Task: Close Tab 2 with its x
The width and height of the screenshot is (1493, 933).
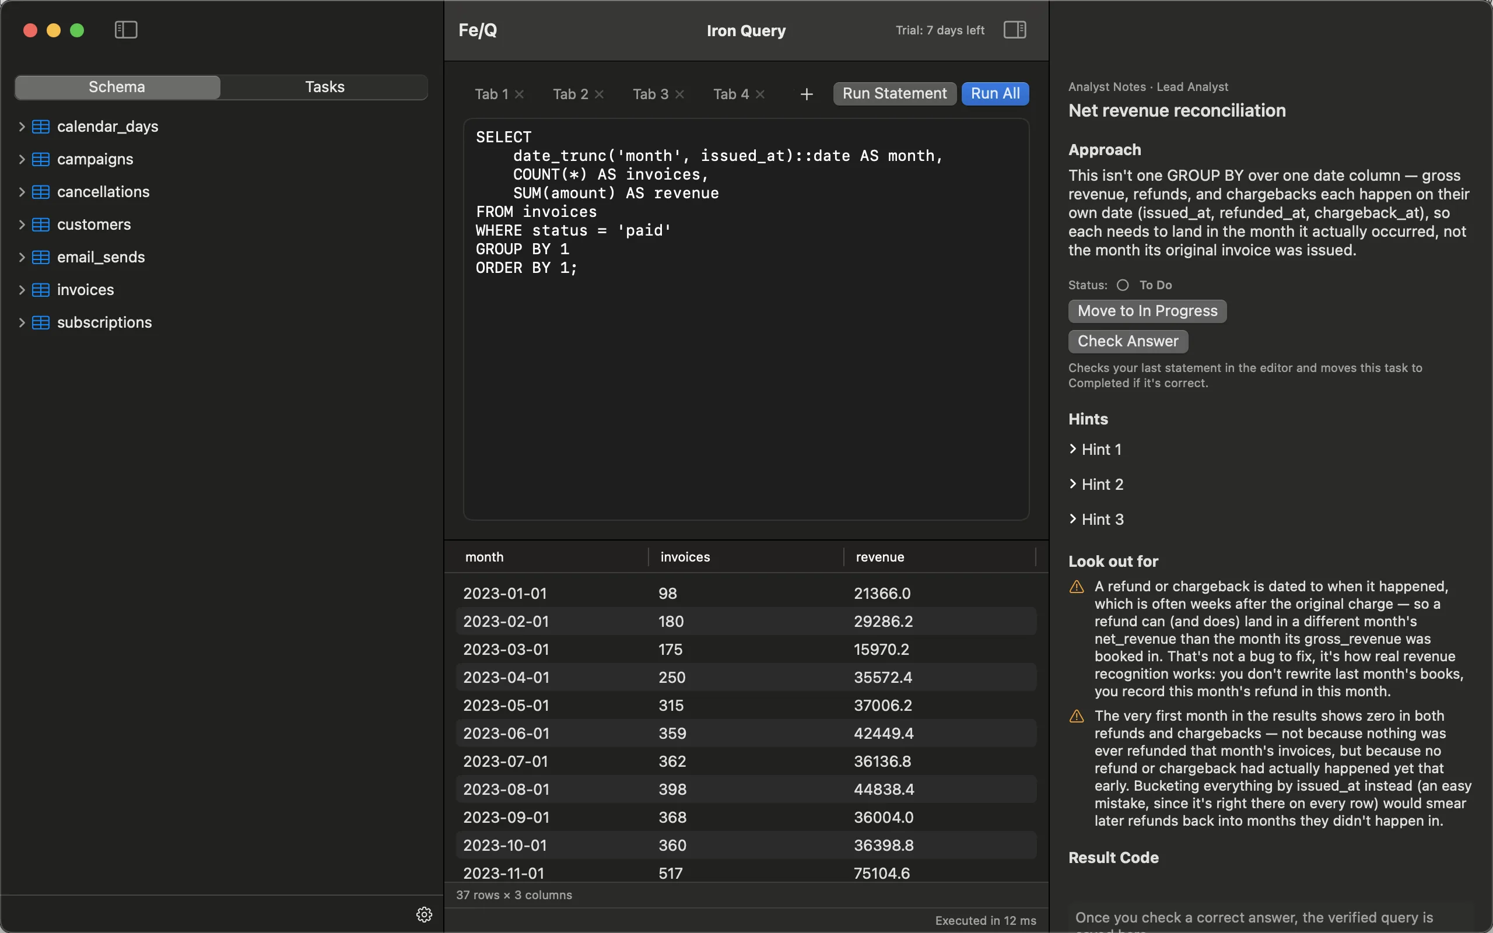Action: [x=599, y=94]
